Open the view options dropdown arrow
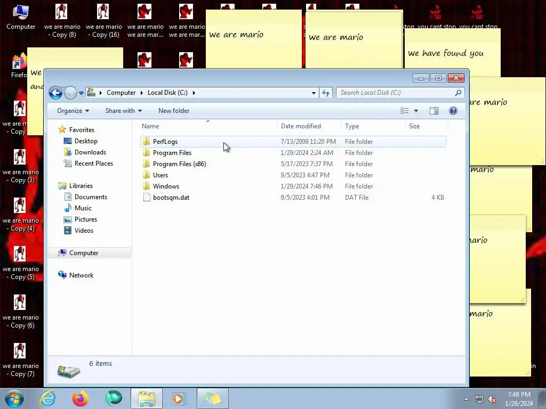This screenshot has height=409, width=546. click(416, 111)
